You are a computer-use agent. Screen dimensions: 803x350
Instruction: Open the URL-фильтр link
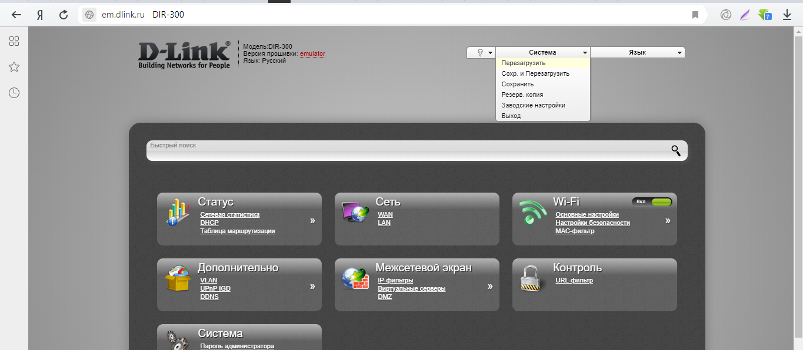point(574,280)
